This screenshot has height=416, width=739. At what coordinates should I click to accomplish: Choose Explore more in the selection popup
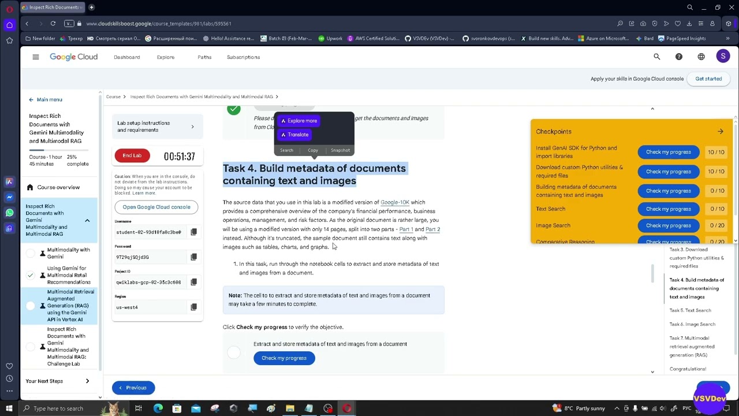tap(298, 121)
